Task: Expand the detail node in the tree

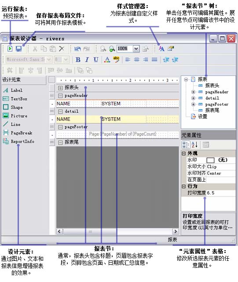Action: (x=193, y=98)
